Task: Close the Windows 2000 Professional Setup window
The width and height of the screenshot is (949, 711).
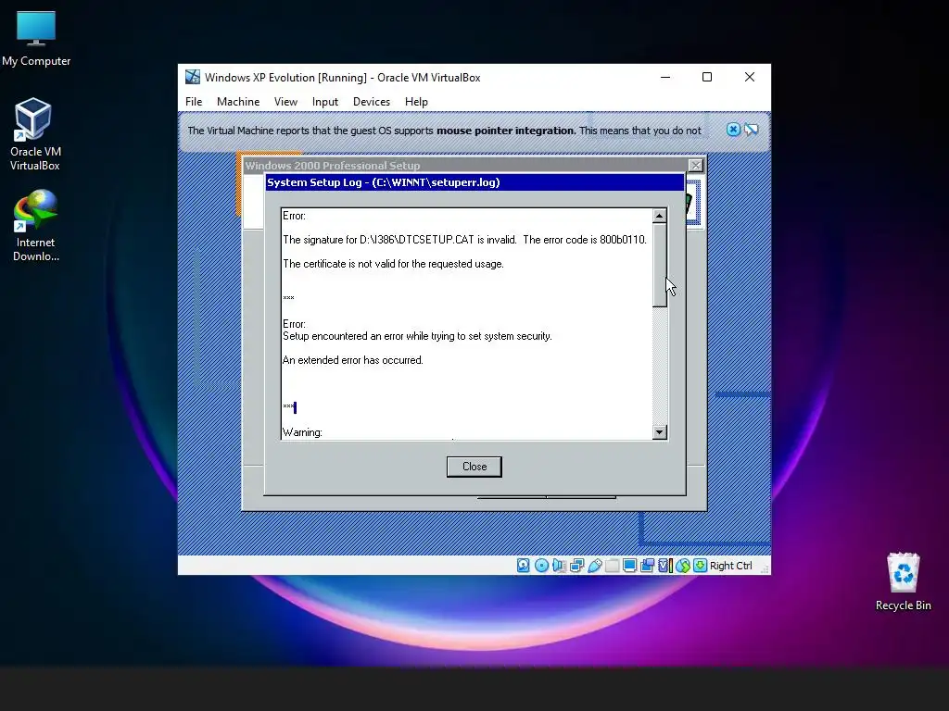Action: (x=696, y=166)
